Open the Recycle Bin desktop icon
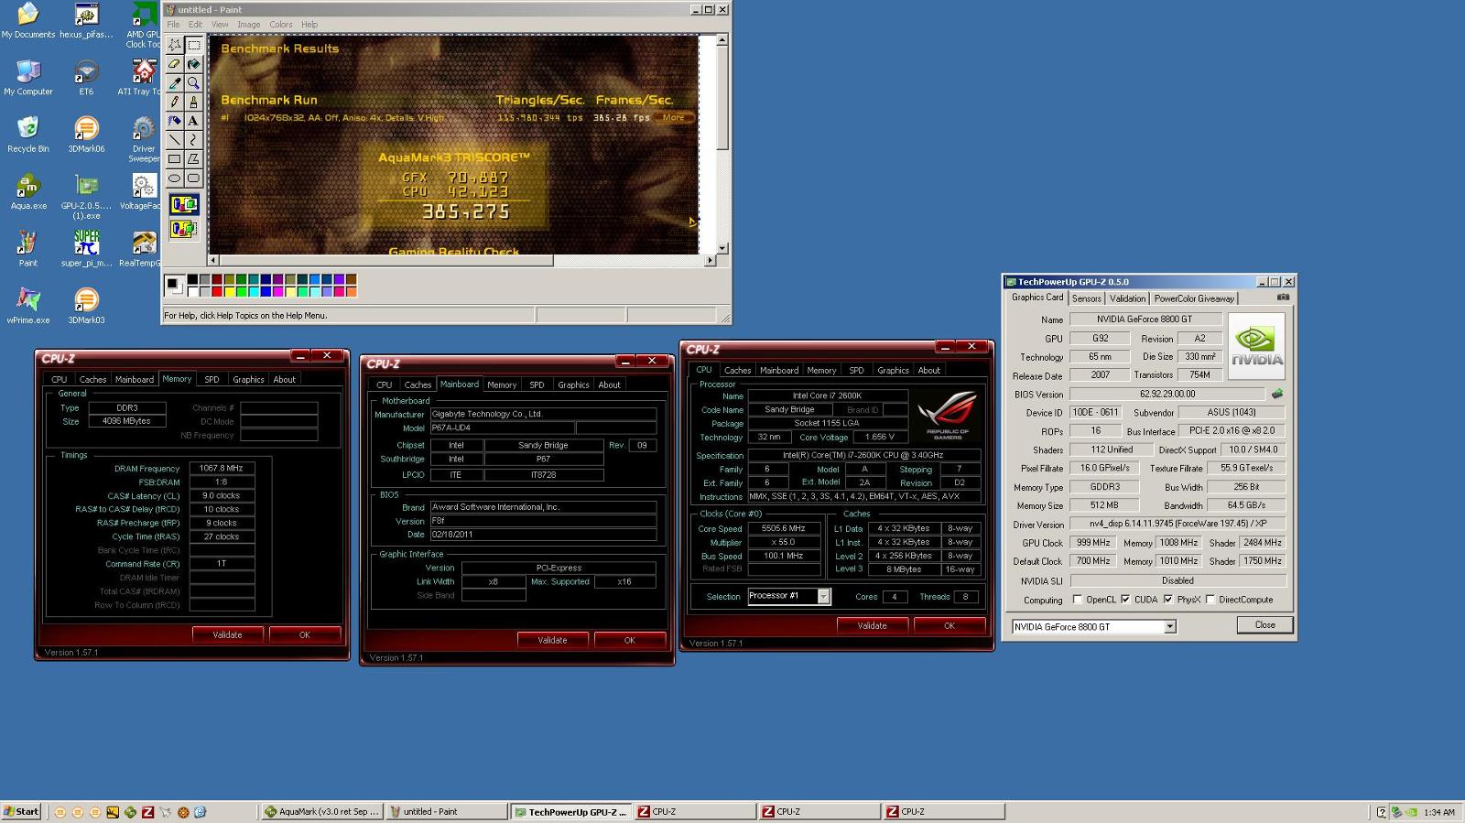 pyautogui.click(x=28, y=135)
